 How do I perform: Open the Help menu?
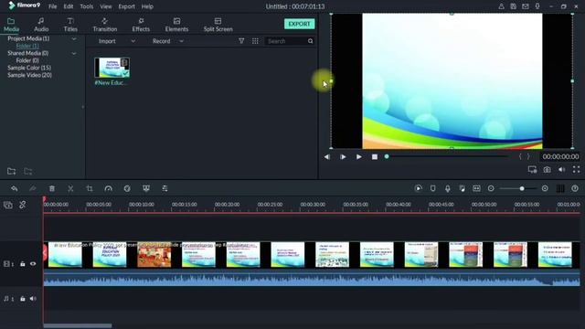click(x=147, y=6)
